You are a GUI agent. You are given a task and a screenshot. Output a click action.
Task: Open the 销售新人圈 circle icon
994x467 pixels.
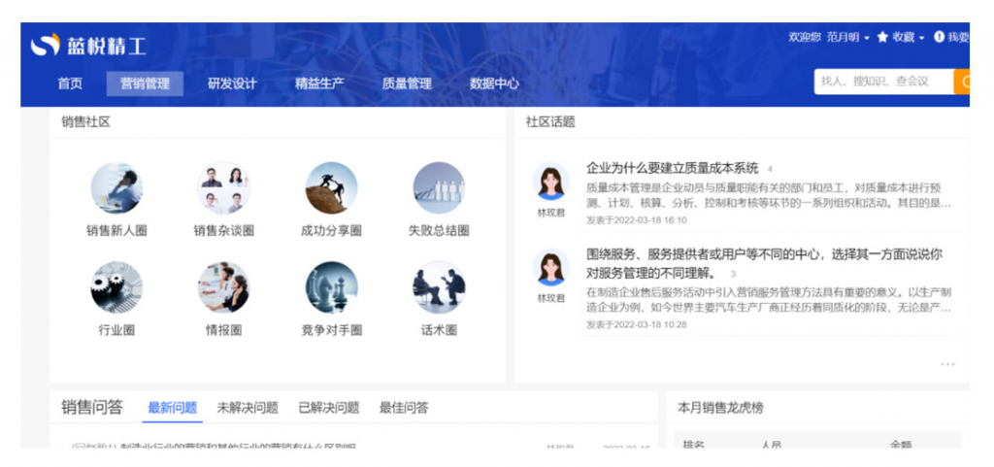point(116,187)
